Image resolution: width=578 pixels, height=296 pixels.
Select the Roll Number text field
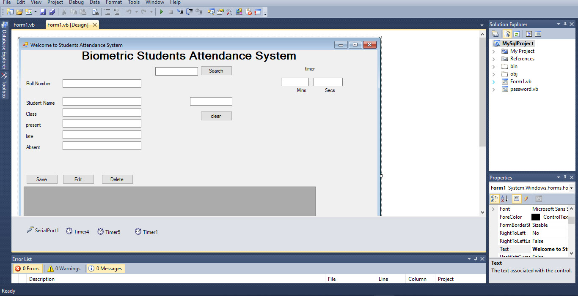click(x=102, y=83)
